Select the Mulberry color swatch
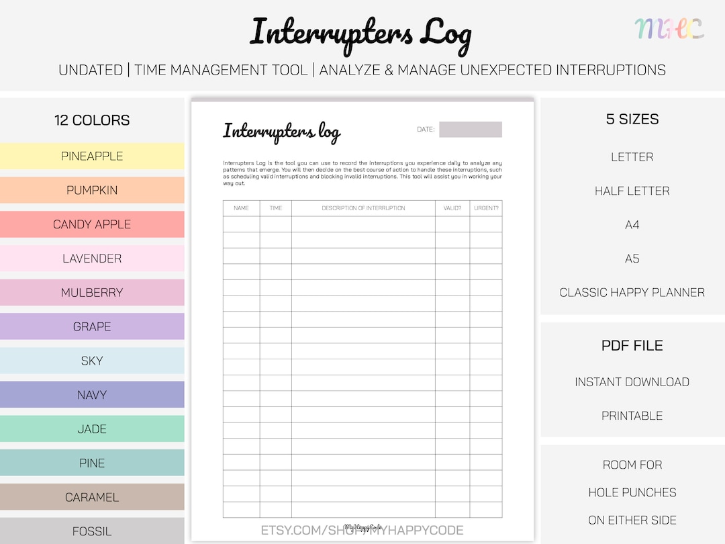The width and height of the screenshot is (725, 544). [x=92, y=292]
